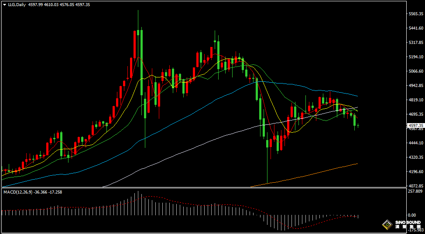Screen dimensions: 425x234
Task: Click the long lower wick near the 4072 low
Action: click(267, 170)
